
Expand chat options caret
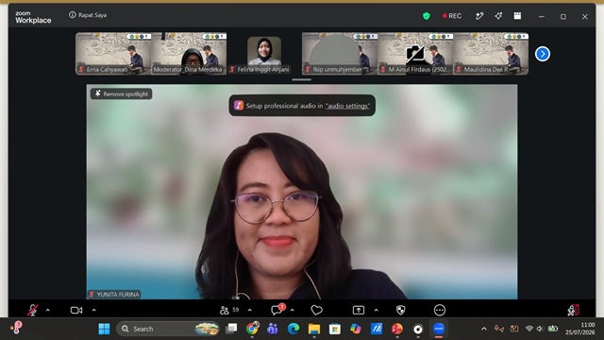(x=293, y=310)
